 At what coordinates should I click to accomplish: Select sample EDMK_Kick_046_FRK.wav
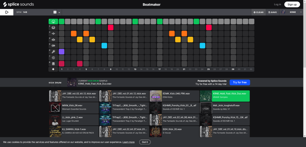[x=174, y=96]
